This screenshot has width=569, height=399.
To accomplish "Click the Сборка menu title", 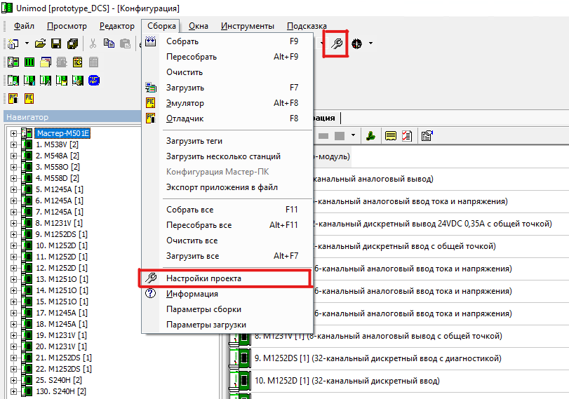I will [161, 26].
